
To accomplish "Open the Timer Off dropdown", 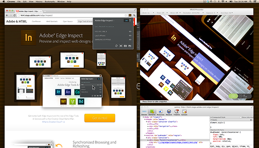I will pos(162,13).
